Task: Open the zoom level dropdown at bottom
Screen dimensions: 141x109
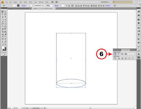Action: [13, 108]
